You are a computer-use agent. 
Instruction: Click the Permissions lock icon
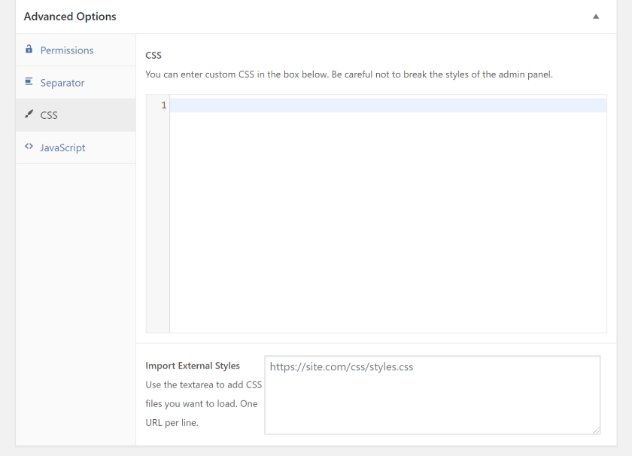click(29, 49)
